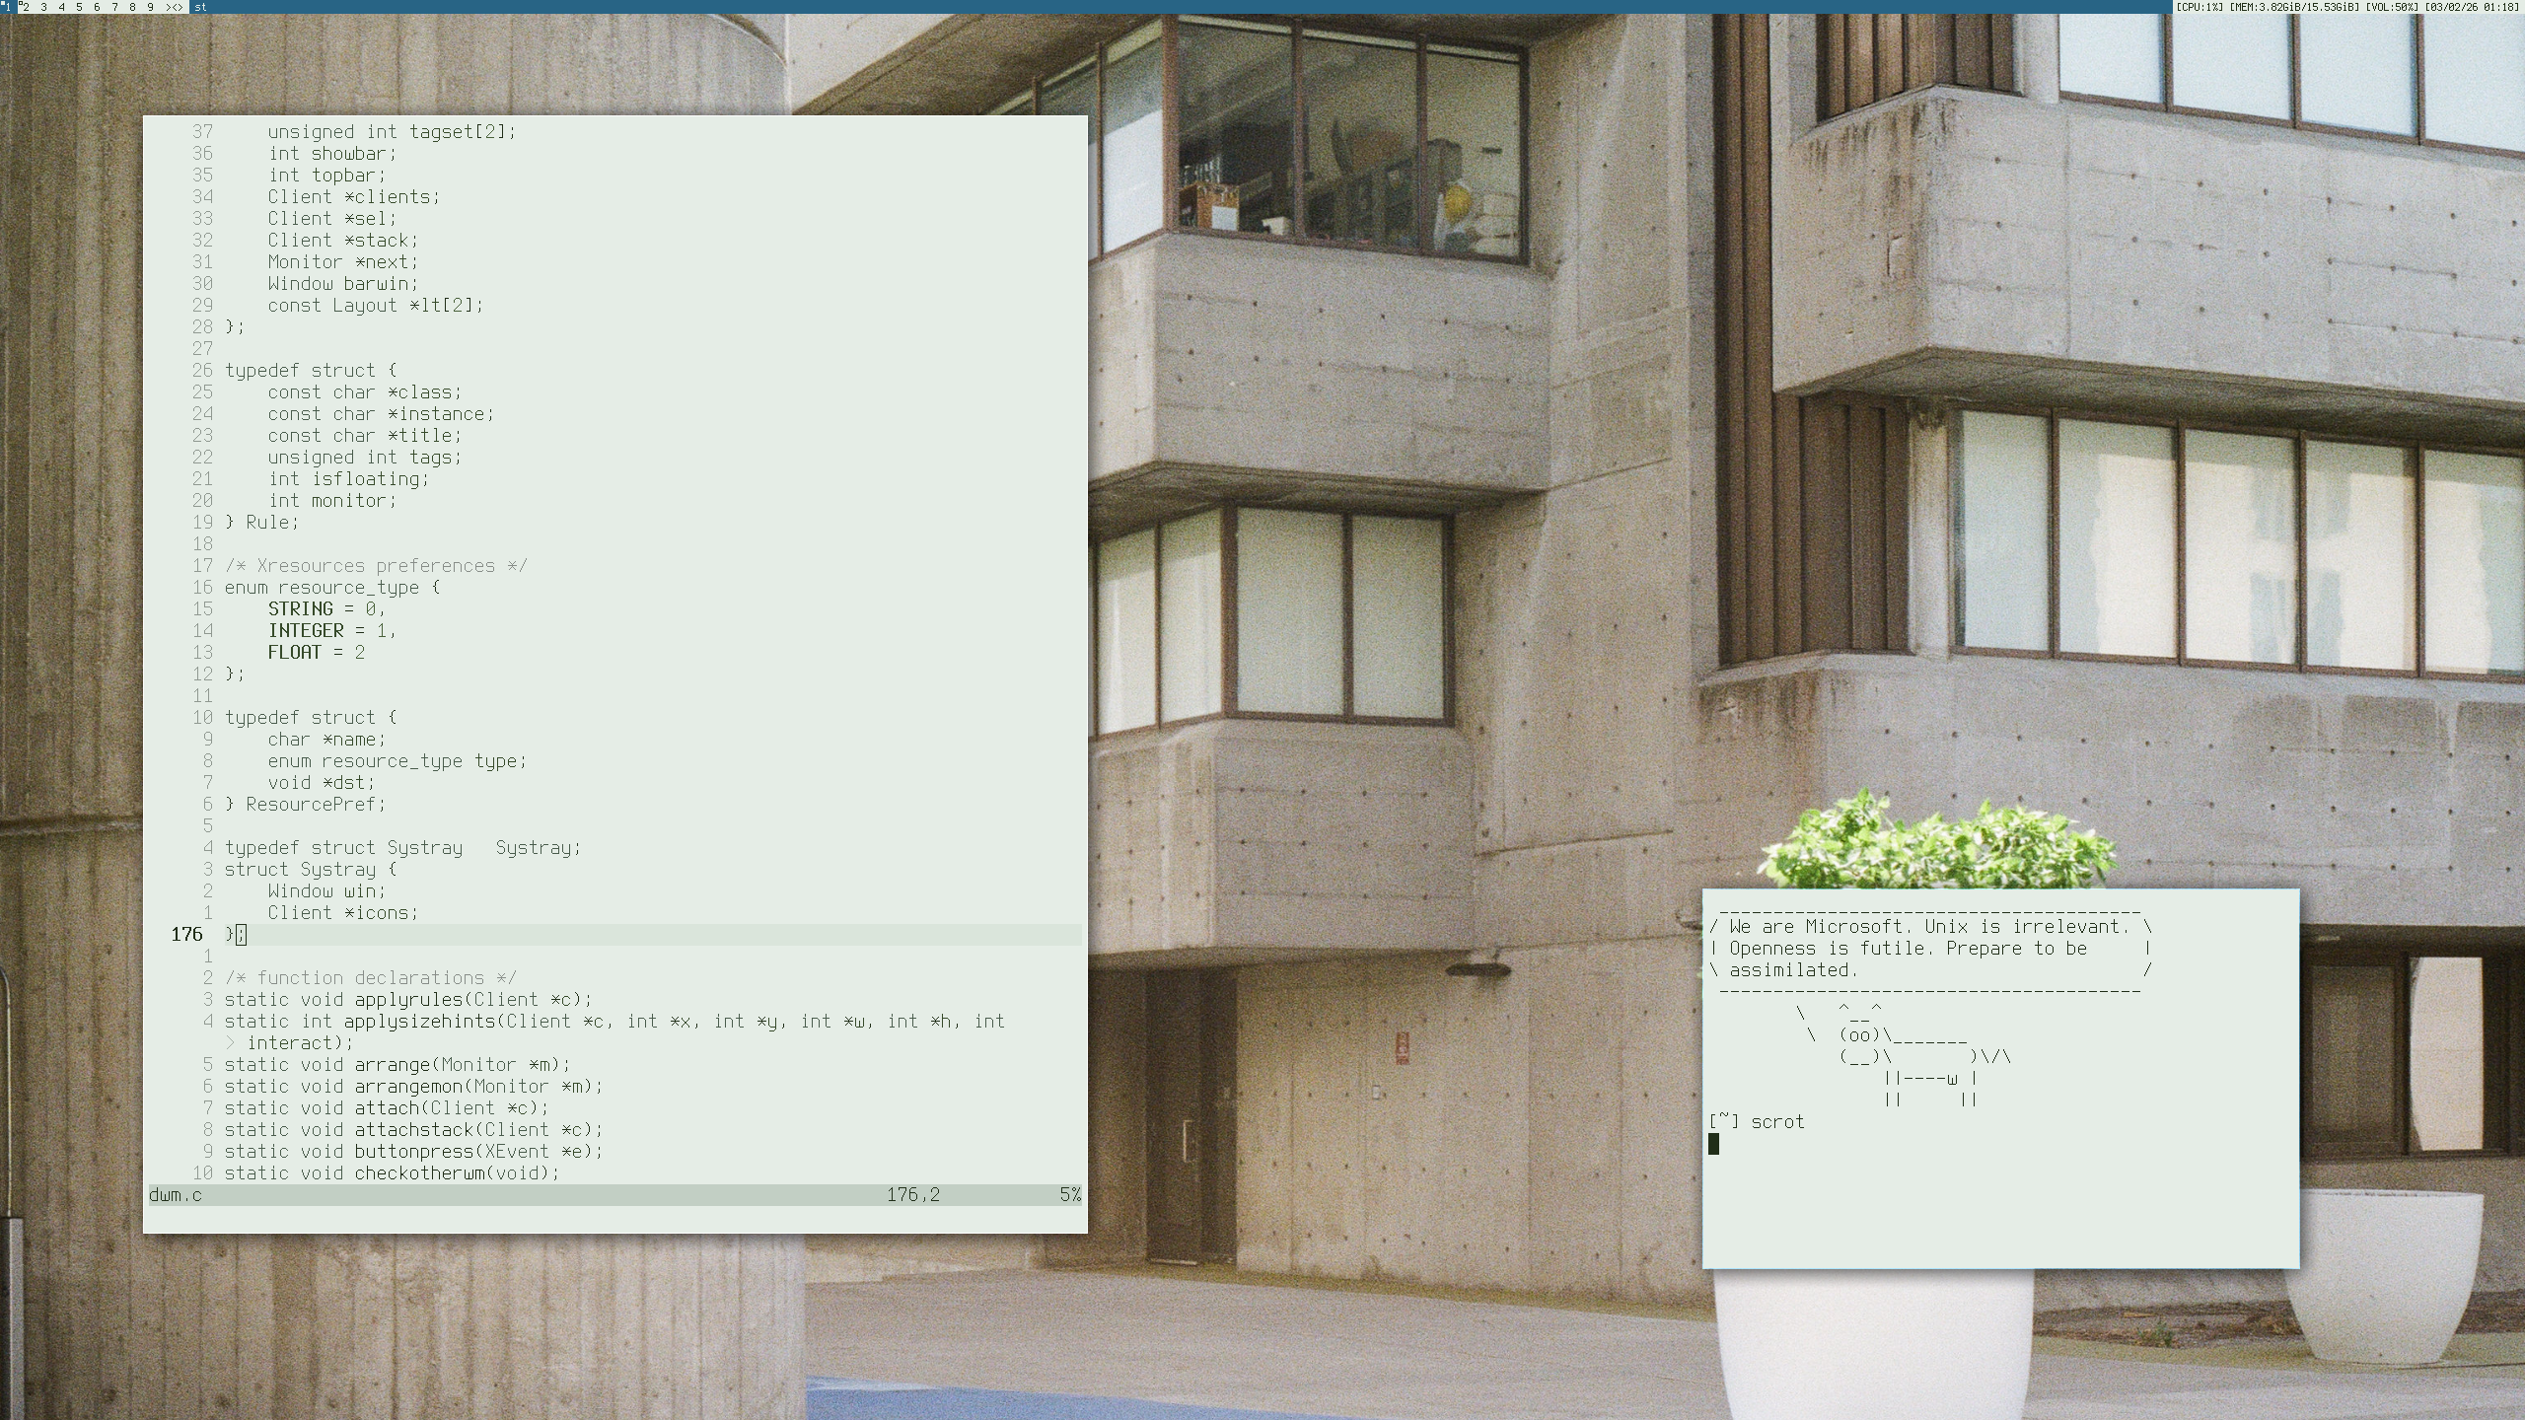Toggle the ><> floating layout symbol
The width and height of the screenshot is (2525, 1420).
[x=175, y=7]
